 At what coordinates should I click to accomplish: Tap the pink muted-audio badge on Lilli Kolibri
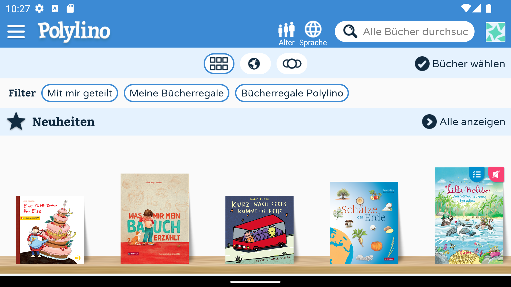coord(496,174)
